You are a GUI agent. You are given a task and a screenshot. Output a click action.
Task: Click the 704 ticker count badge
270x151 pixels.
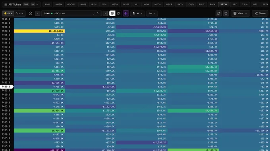(x=26, y=4)
